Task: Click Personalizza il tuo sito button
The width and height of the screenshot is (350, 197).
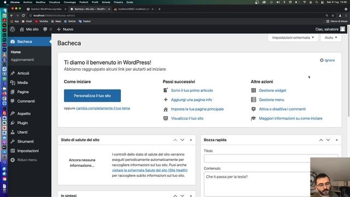Action: [x=92, y=96]
